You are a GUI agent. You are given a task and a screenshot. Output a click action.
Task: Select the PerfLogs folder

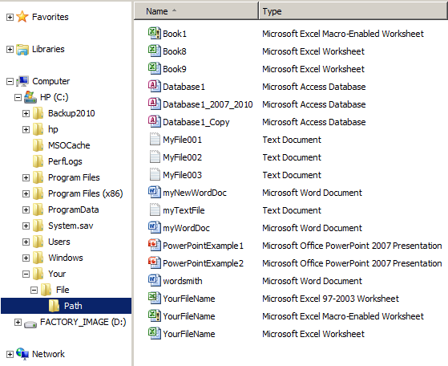(65, 161)
